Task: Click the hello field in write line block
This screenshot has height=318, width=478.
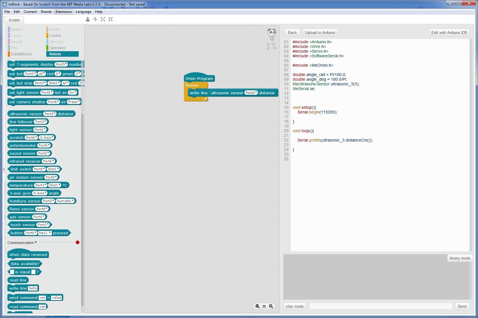Action: point(33,288)
